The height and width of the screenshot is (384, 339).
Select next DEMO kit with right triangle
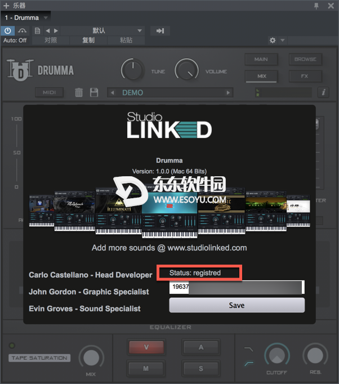pyautogui.click(x=228, y=93)
